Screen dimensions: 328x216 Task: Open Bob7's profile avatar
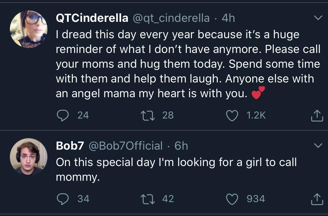[x=28, y=156]
